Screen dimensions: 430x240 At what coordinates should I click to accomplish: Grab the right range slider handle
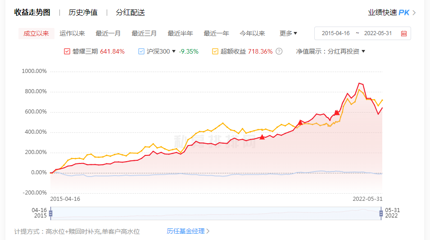(x=381, y=213)
